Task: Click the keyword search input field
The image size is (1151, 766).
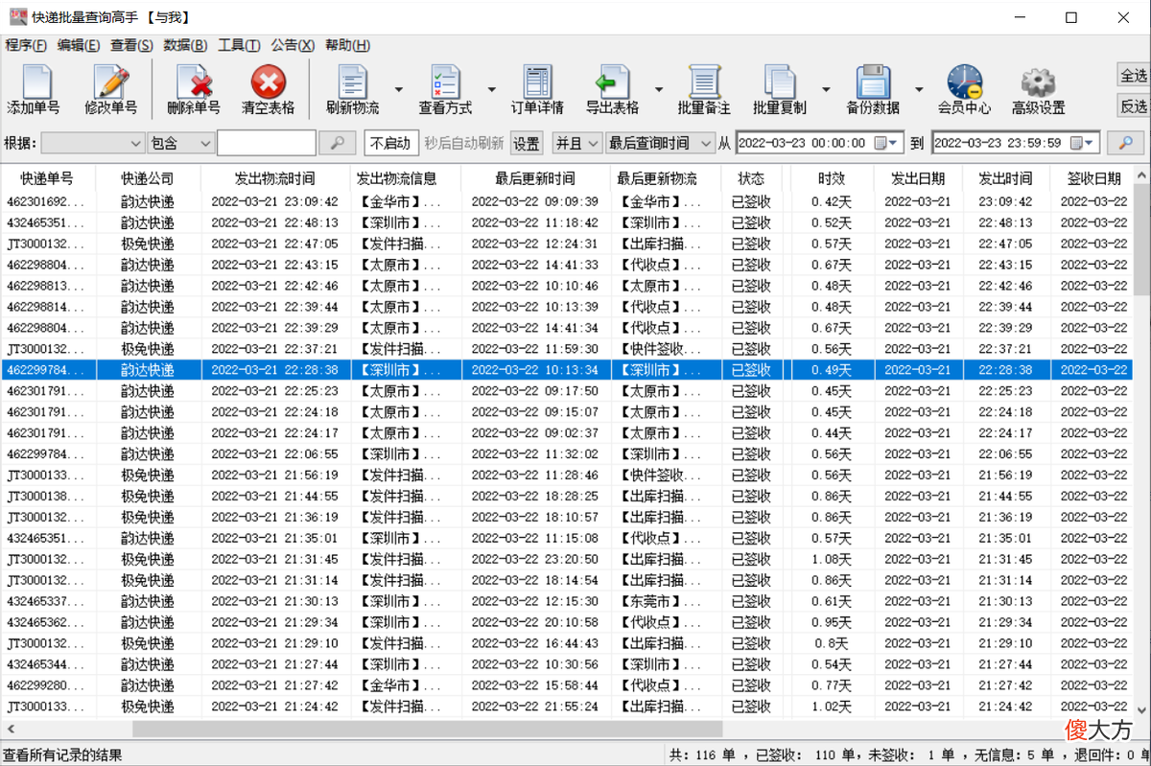Action: (267, 143)
